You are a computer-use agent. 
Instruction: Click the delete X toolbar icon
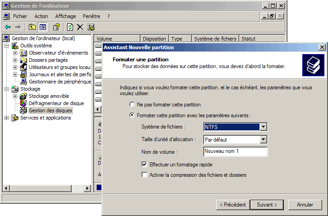[80, 28]
